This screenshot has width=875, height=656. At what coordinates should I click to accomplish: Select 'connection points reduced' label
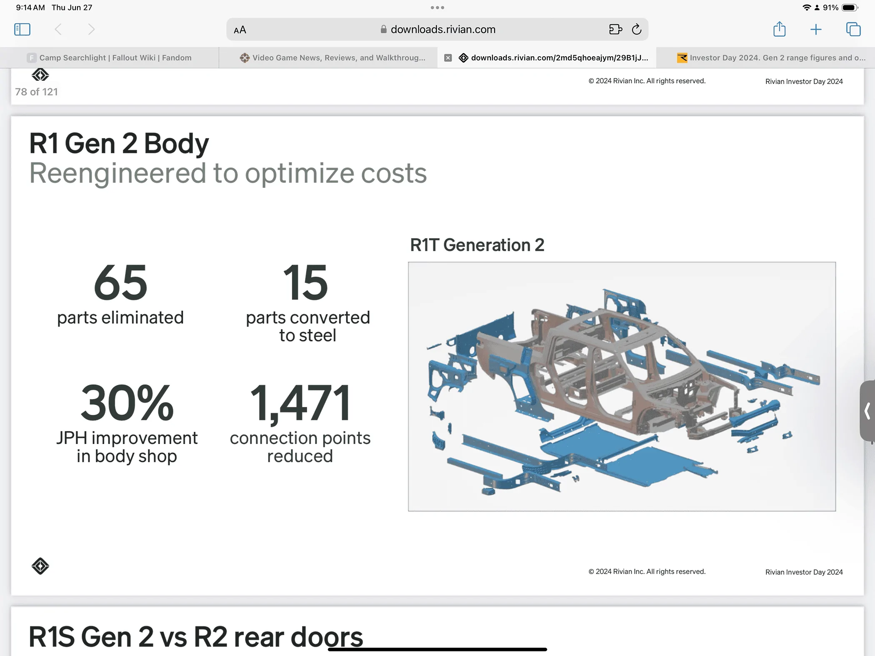click(x=300, y=447)
